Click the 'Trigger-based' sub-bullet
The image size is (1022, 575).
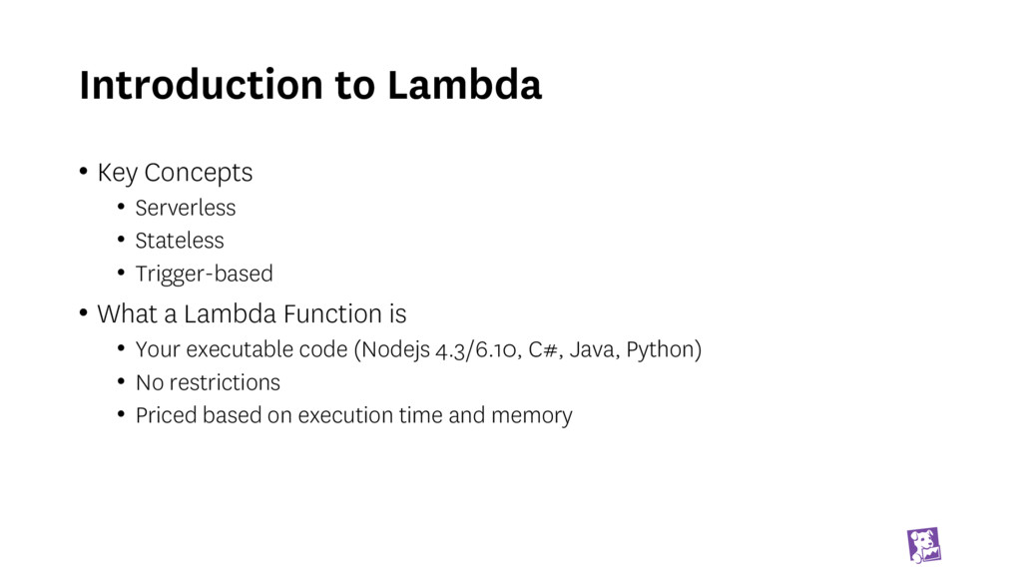tap(204, 274)
